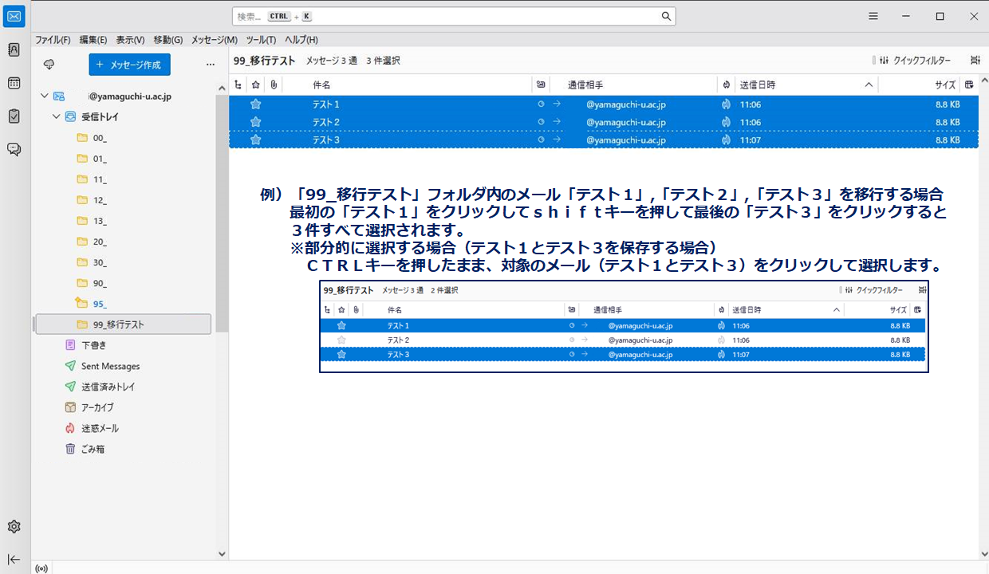Toggle star on テスト2 message
Image resolution: width=989 pixels, height=574 pixels.
[x=255, y=122]
